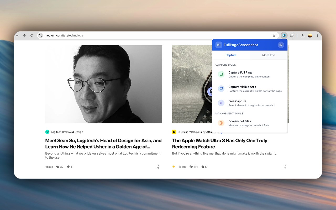Screen dimensions: 336x210
Task: Open the Logitech Creative & Design publication link
Action: pyautogui.click(x=67, y=132)
